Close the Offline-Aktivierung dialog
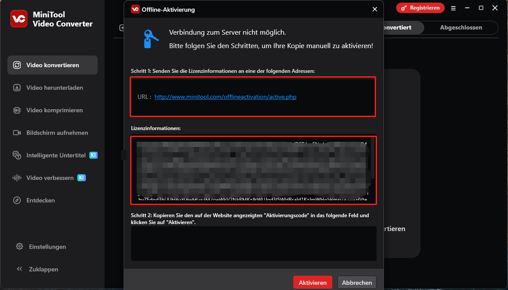 coord(375,10)
